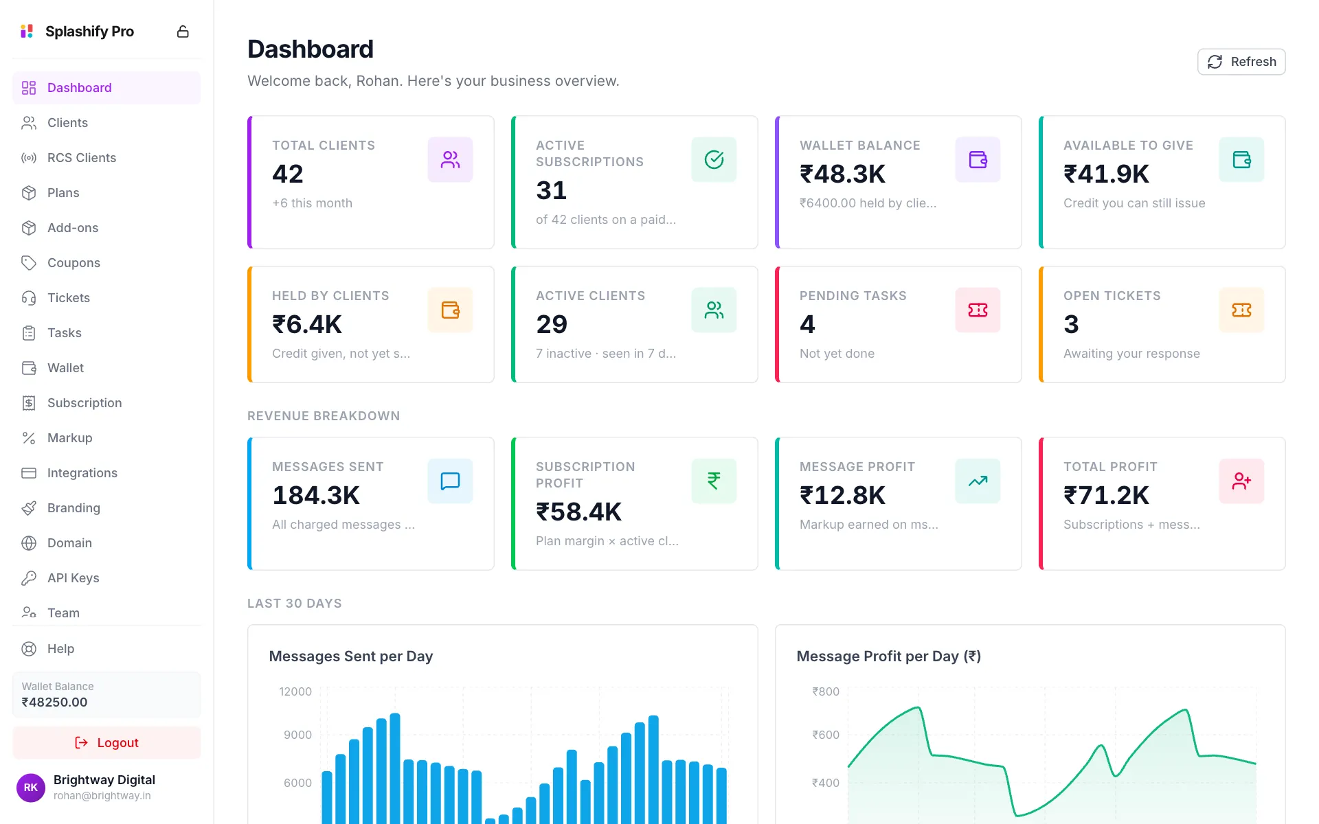
Task: Open the Dashboard menu item
Action: 106,88
